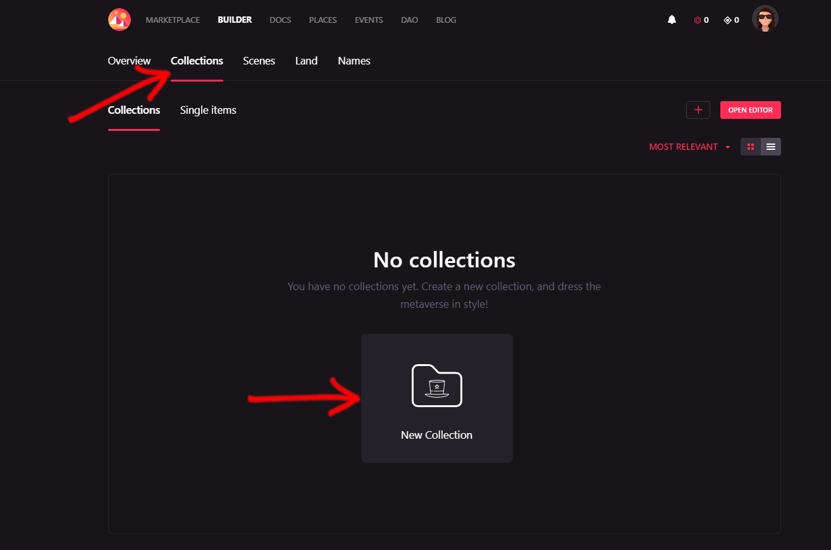This screenshot has width=831, height=550.
Task: Click the white MANA balance icon
Action: click(x=727, y=20)
